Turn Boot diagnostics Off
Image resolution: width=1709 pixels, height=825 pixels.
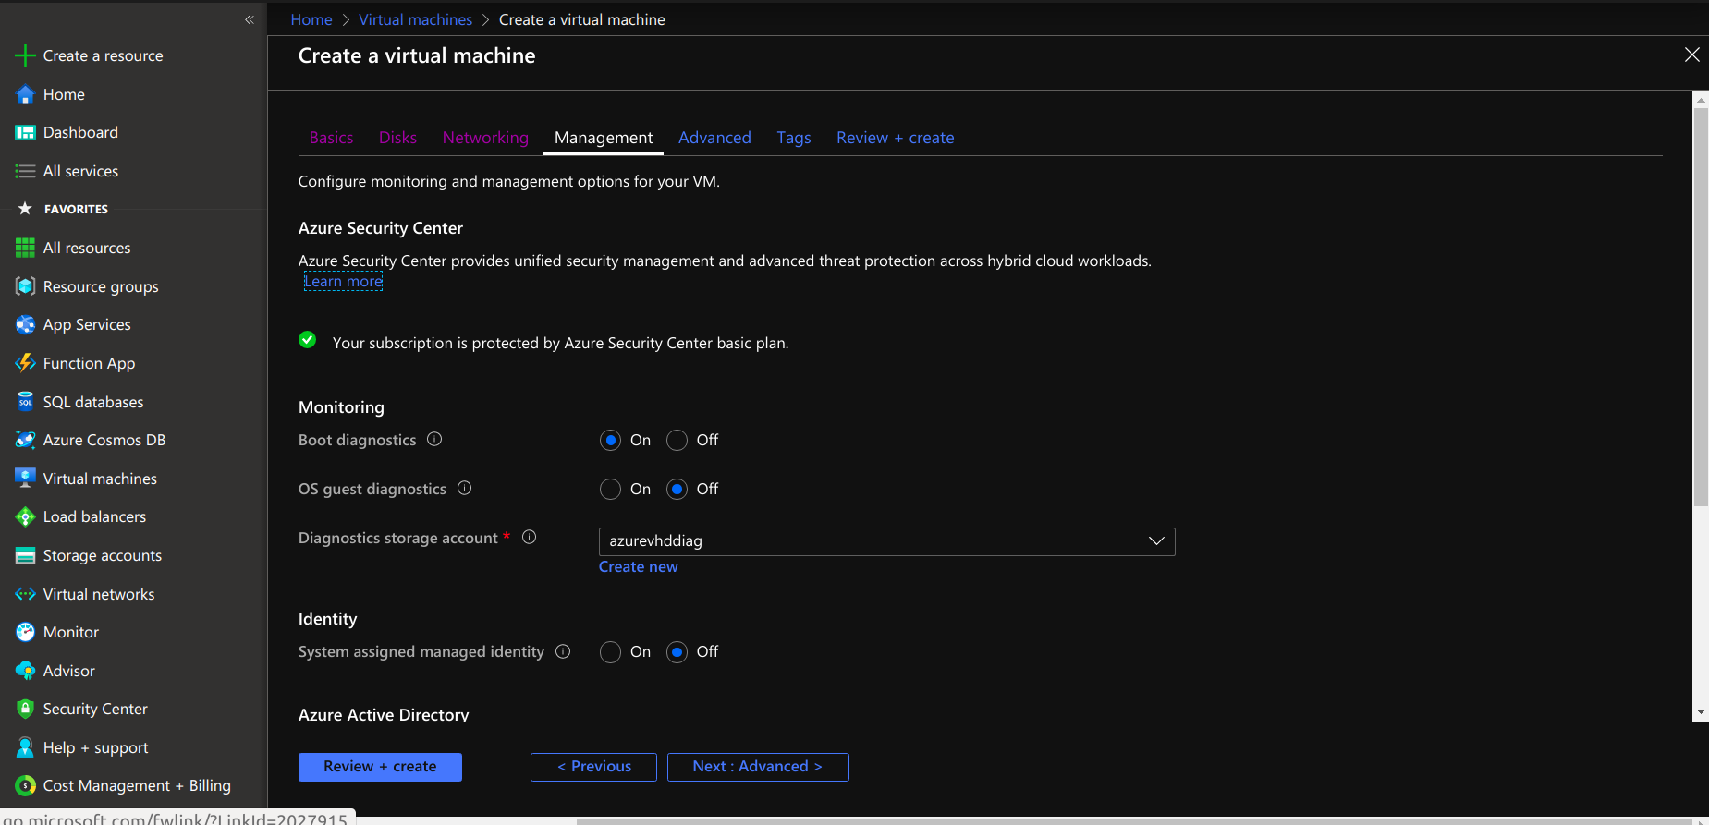[x=677, y=441]
